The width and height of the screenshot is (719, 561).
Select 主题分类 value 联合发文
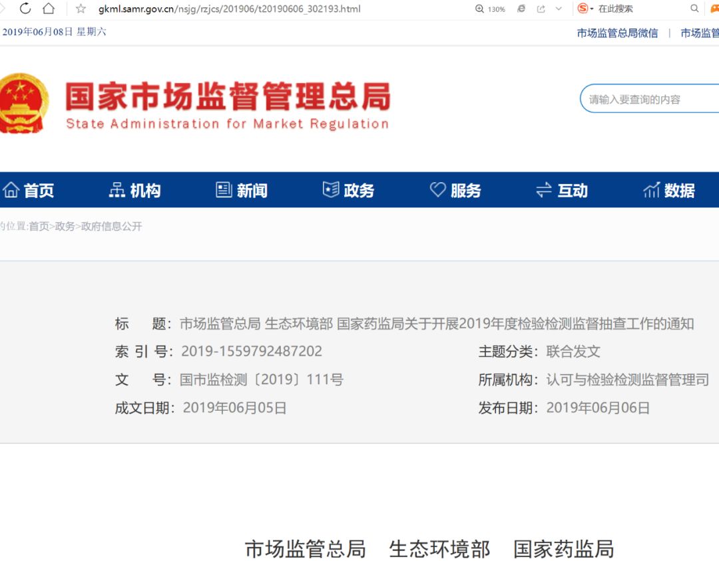coord(573,351)
